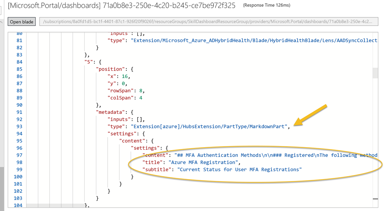This screenshot has height=211, width=384.
Task: Click the "subtitle" key on line 99
Action: [157, 169]
